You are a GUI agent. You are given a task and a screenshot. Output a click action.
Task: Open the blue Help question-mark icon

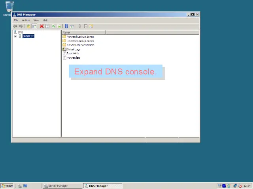[66, 26]
